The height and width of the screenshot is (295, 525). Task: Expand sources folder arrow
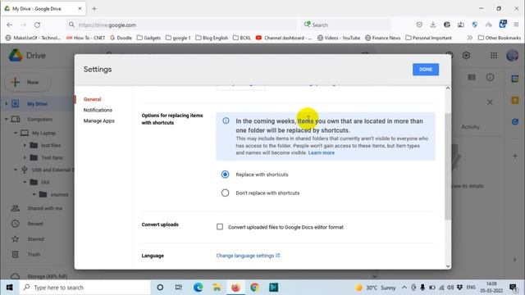point(34,194)
